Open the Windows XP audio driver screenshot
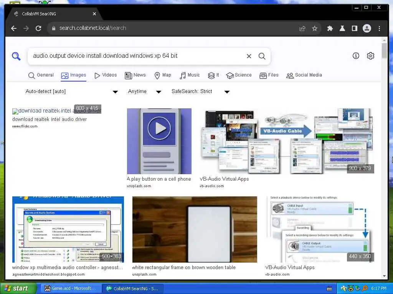Viewport: 393px width, 294px height. click(68, 229)
